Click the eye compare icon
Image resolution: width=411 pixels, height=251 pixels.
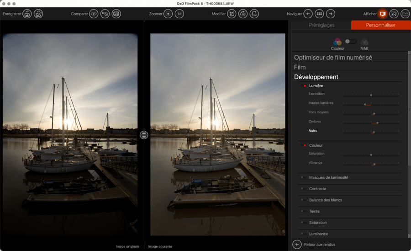tap(94, 14)
